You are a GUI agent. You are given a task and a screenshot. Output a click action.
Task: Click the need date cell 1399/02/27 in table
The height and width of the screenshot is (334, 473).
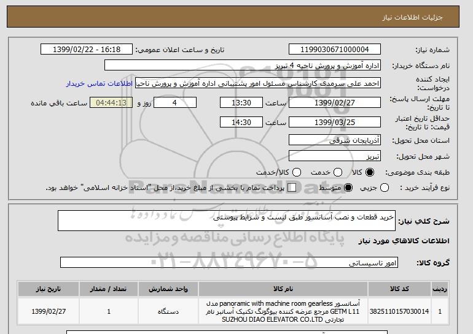49,311
